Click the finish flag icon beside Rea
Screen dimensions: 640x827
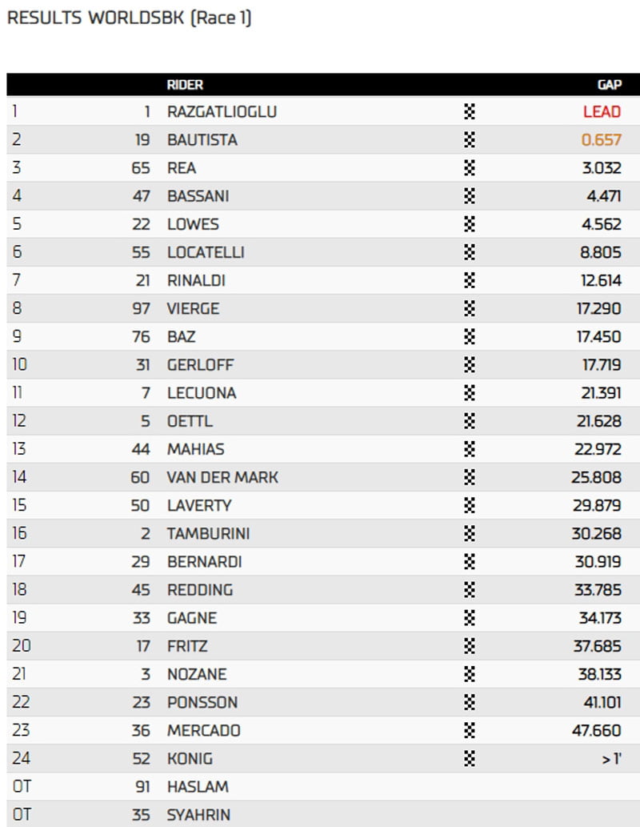tap(470, 168)
